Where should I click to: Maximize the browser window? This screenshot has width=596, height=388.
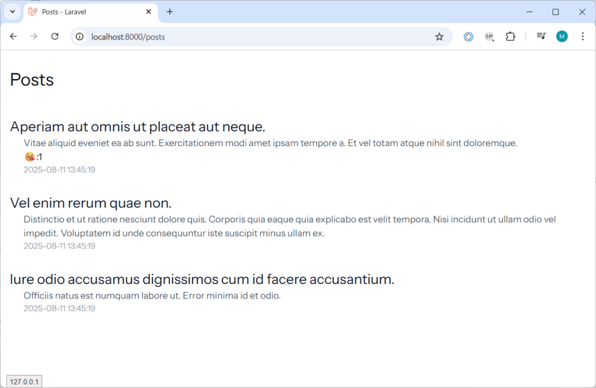(555, 12)
